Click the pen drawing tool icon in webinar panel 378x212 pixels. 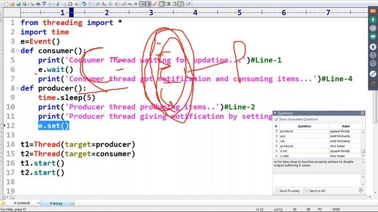(x=373, y=74)
